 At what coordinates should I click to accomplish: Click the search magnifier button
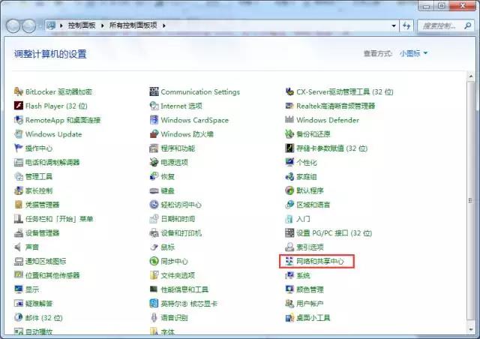click(x=468, y=25)
